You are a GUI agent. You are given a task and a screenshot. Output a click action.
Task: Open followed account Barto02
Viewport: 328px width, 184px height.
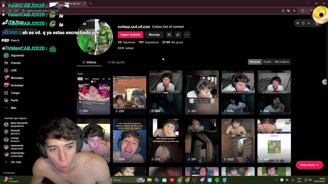12,132
